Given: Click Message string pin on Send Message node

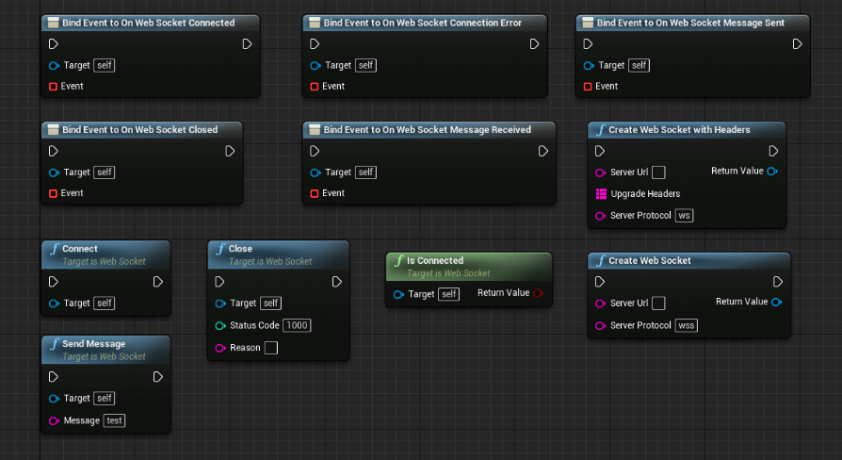Looking at the screenshot, I should [x=54, y=420].
